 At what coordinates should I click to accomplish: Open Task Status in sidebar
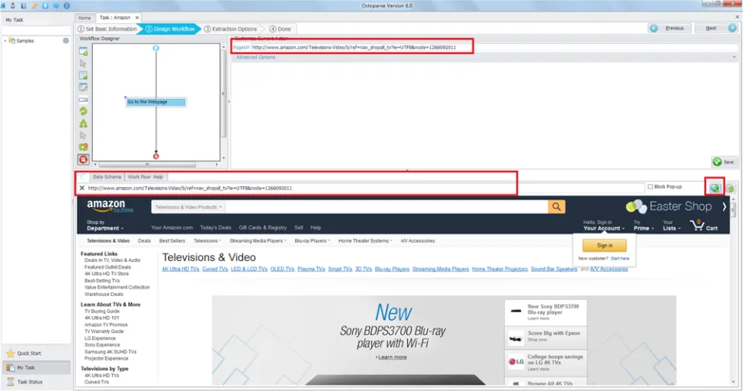point(30,382)
